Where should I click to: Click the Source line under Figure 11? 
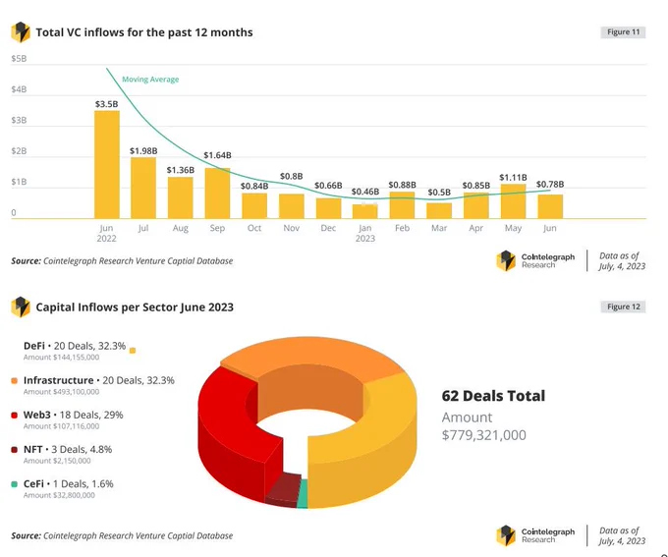tap(122, 260)
